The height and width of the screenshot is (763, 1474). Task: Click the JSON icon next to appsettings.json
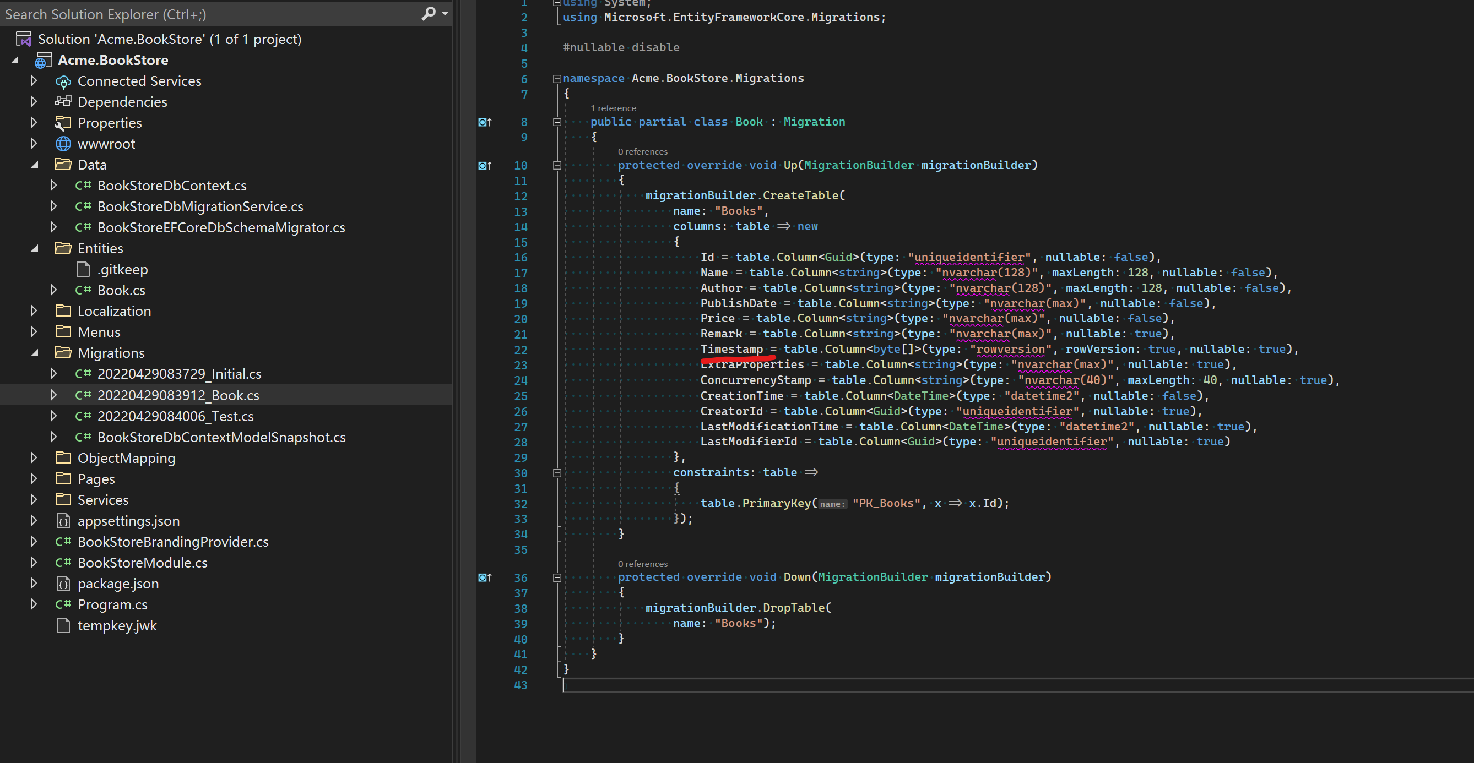tap(63, 520)
